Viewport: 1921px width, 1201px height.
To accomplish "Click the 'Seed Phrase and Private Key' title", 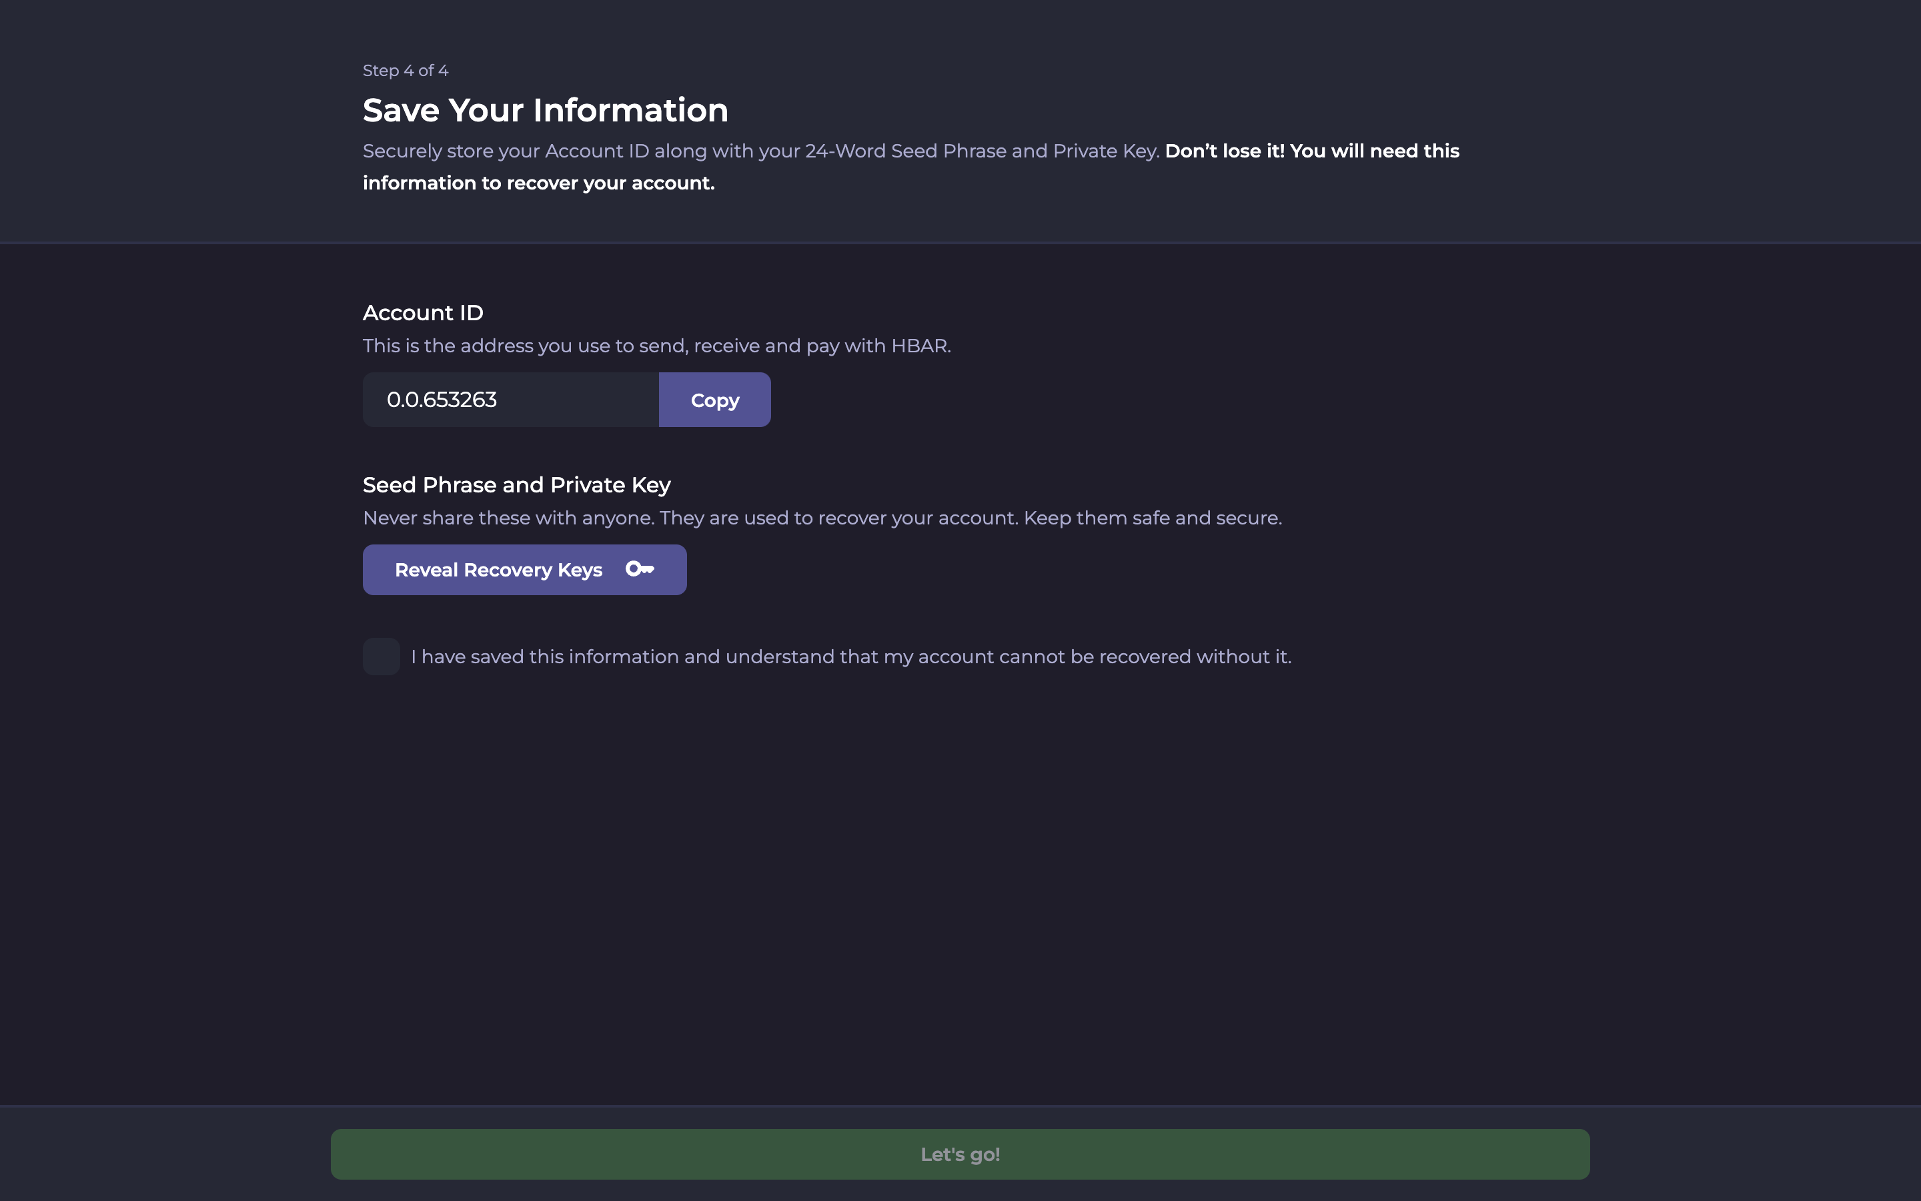I will (516, 484).
